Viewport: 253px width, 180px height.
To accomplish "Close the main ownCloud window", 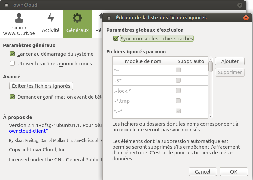I will (x=240, y=5).
